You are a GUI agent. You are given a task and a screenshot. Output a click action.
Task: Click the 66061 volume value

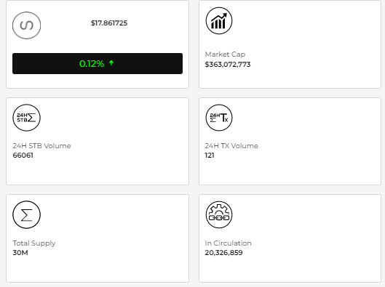click(23, 155)
